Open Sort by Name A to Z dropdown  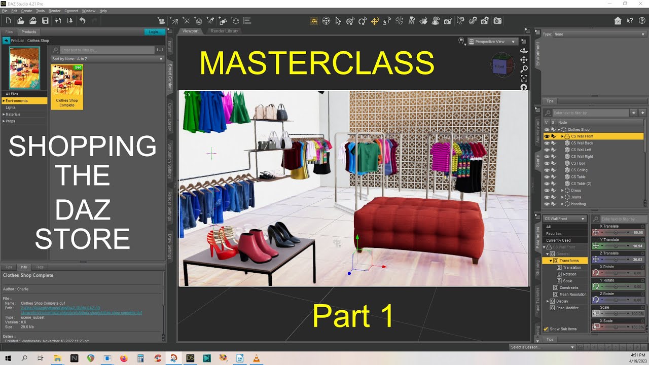tap(107, 59)
